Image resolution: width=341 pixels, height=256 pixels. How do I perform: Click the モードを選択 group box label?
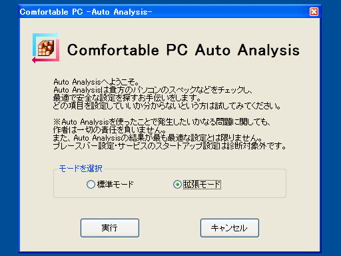click(81, 169)
